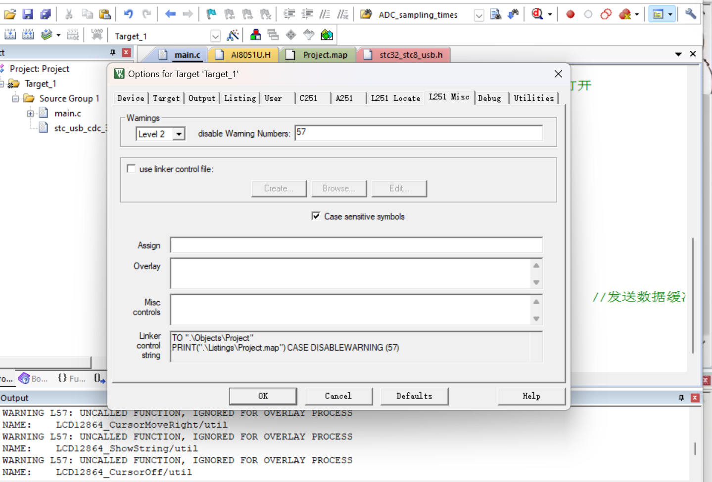The width and height of the screenshot is (712, 482).
Task: Click the red Insert Breakpoint icon
Action: point(570,14)
